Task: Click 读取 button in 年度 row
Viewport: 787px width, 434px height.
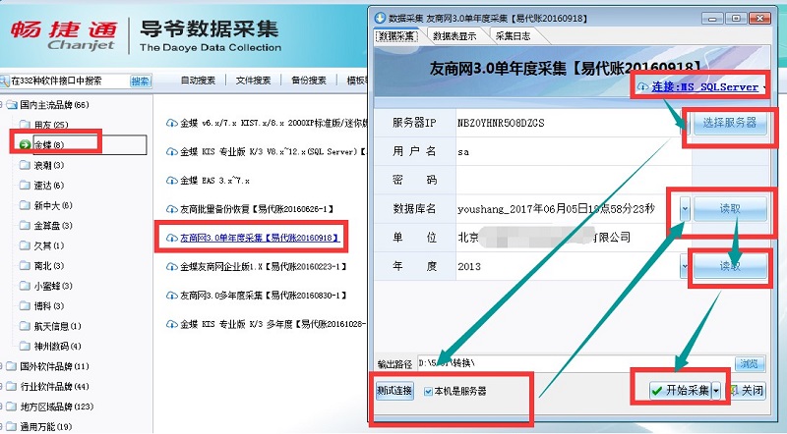Action: [730, 266]
